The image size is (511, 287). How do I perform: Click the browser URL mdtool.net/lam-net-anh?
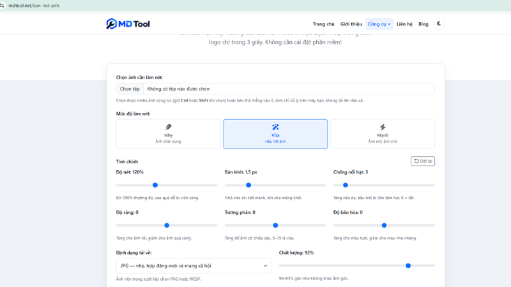pos(34,6)
